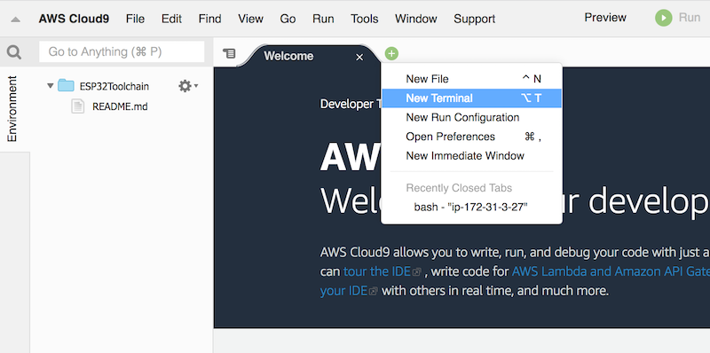
Task: Click the Go to Anything search field
Action: tap(122, 52)
